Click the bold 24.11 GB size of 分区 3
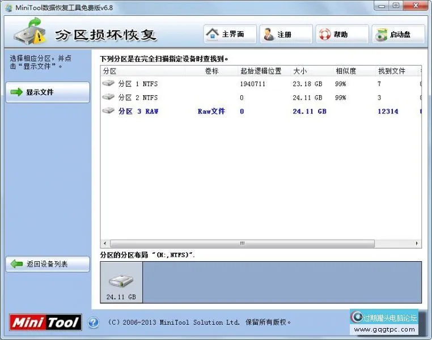The height and width of the screenshot is (340, 432). (x=310, y=111)
